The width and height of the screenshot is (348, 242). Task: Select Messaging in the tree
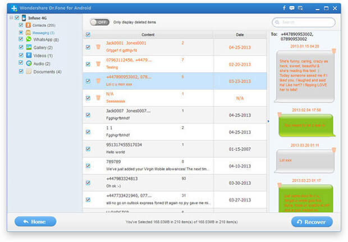(43, 32)
